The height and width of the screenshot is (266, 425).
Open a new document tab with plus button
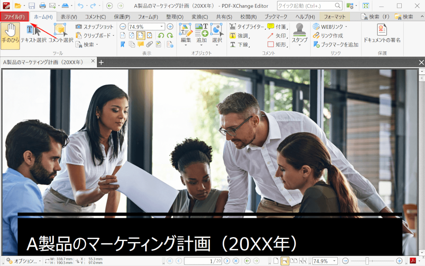pos(101,62)
